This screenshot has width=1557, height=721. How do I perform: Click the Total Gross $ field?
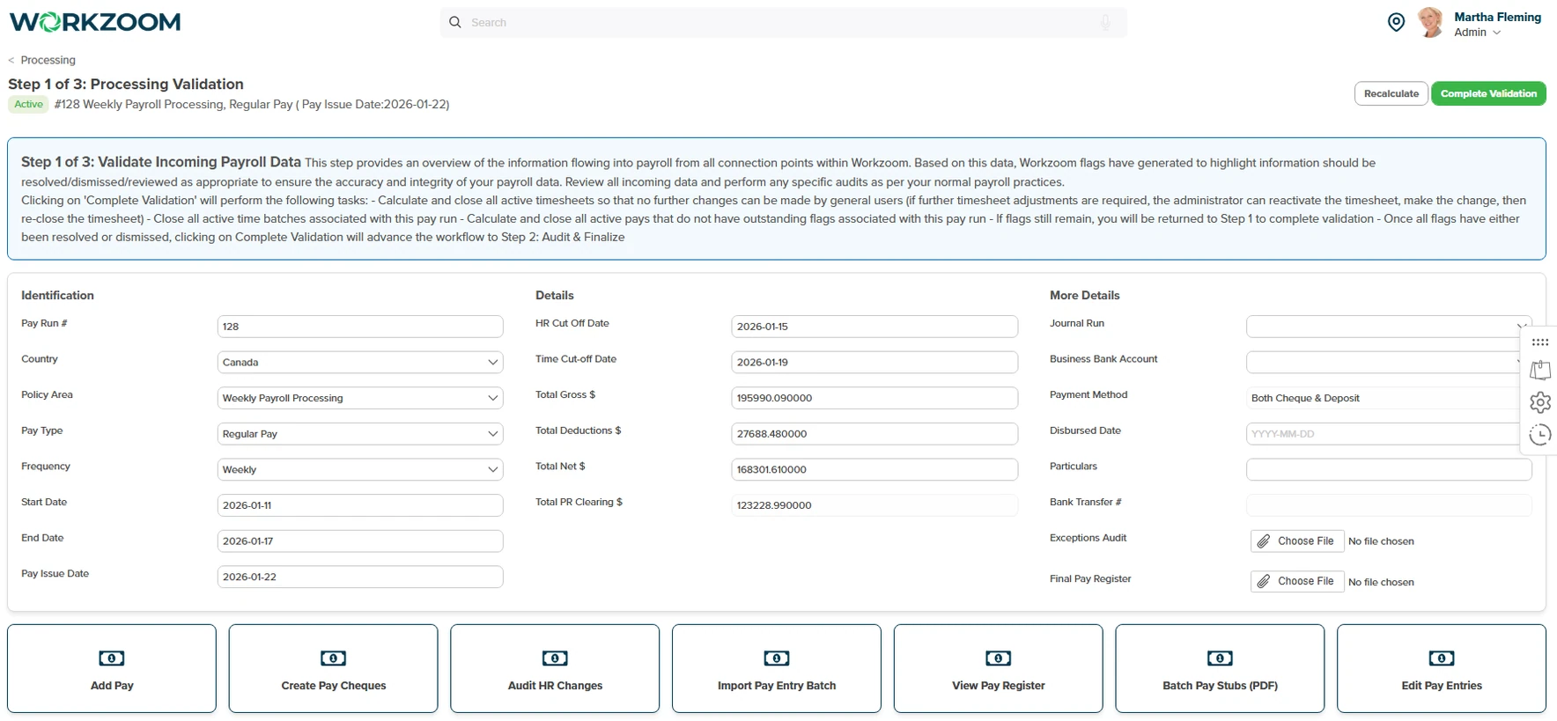[x=874, y=398]
